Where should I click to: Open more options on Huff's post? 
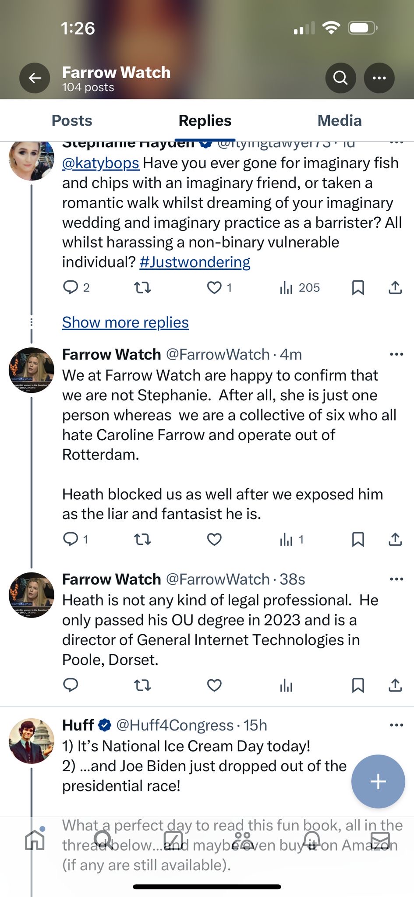[396, 725]
